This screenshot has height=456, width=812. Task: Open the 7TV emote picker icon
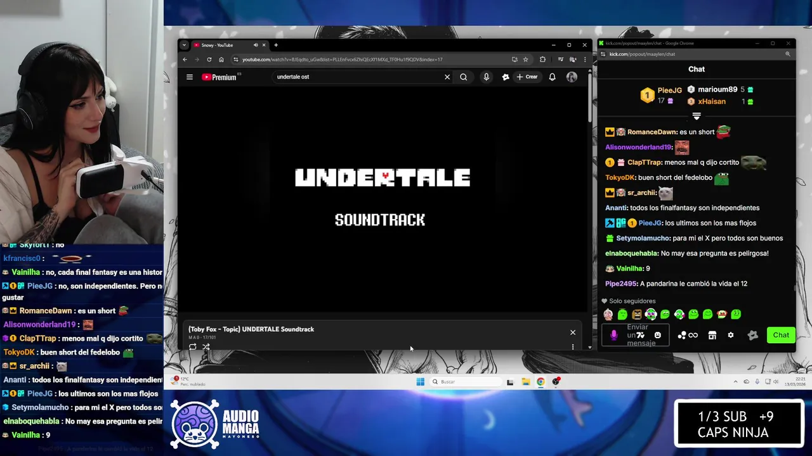[641, 335]
